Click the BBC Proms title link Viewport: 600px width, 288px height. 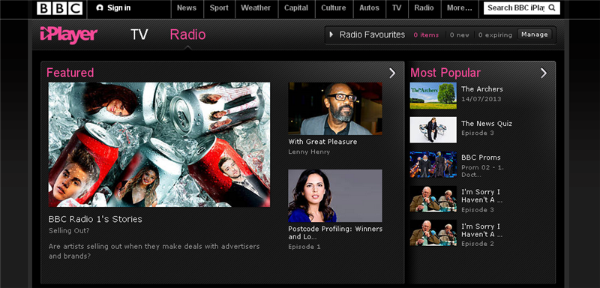pos(481,157)
